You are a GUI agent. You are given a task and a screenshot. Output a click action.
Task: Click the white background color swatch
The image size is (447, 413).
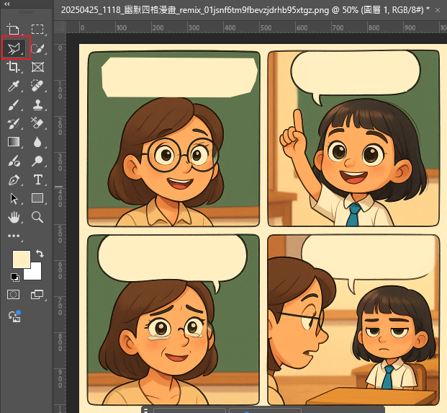pos(36,274)
